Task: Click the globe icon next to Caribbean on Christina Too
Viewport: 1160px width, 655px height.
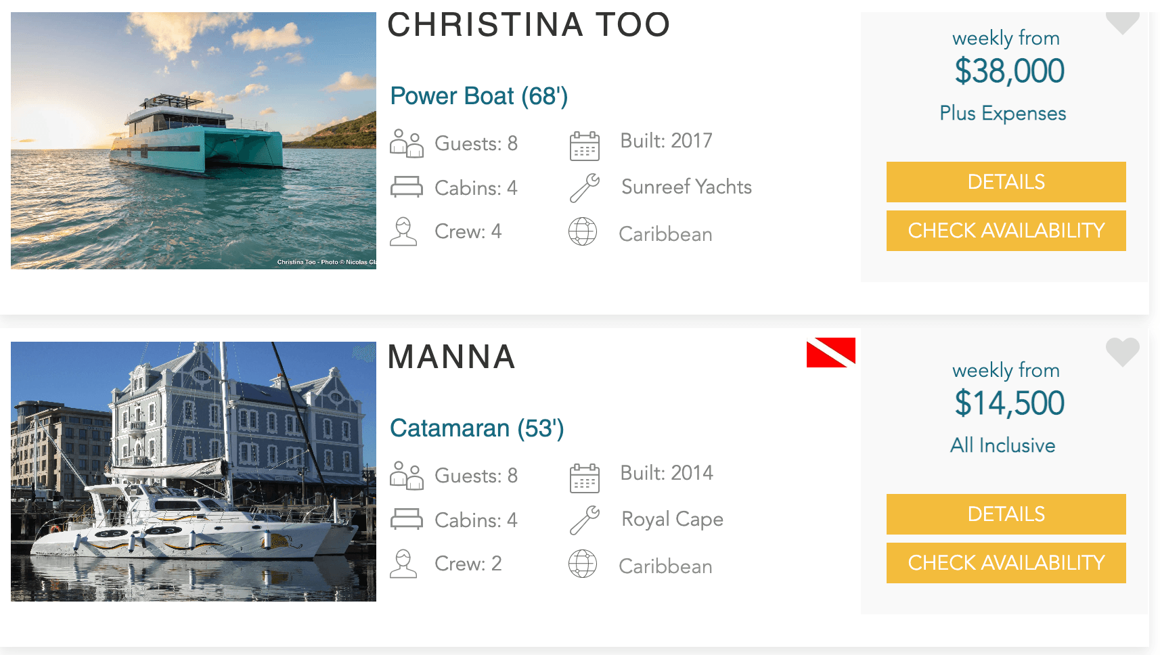Action: click(x=583, y=232)
